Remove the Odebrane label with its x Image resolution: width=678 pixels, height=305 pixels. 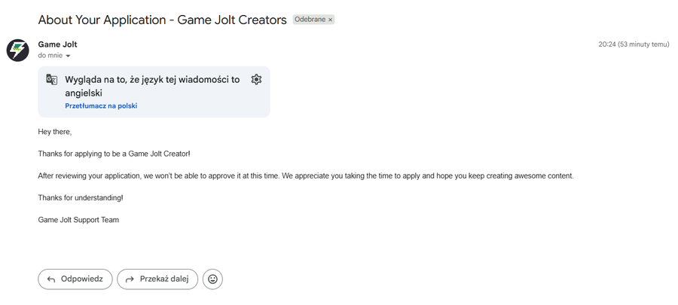click(x=331, y=20)
